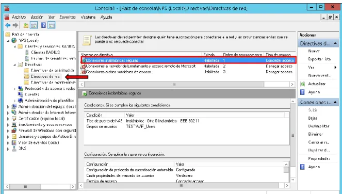Open the Ventana menu

[88, 17]
